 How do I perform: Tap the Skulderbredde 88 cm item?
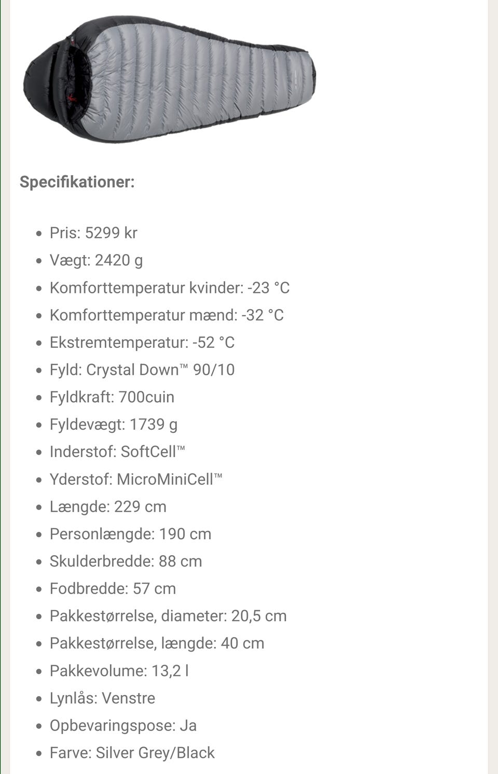(126, 561)
